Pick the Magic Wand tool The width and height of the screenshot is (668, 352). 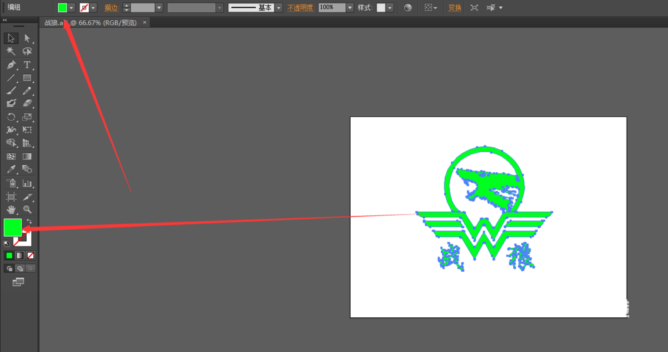pos(11,51)
